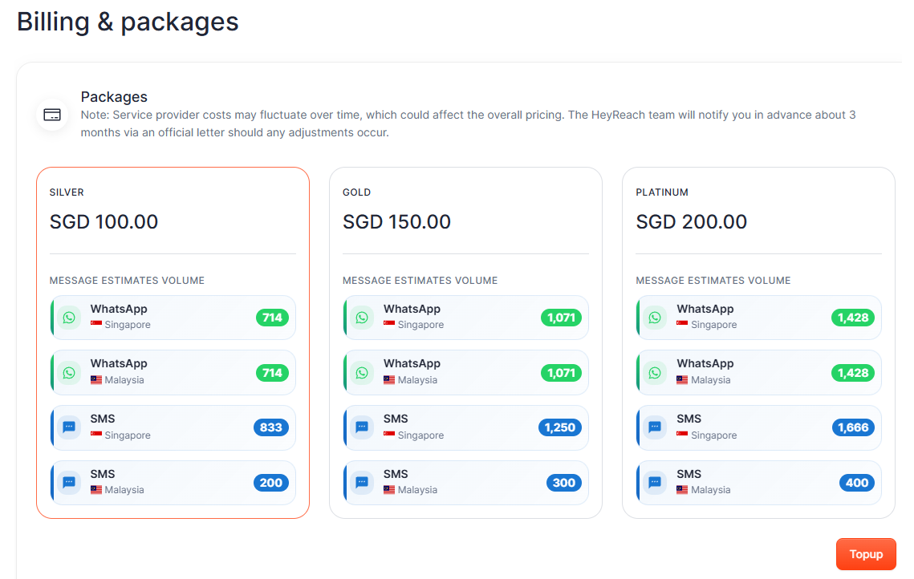Screen dimensions: 914x579
Task: Click the Packages credit card icon
Action: point(52,115)
